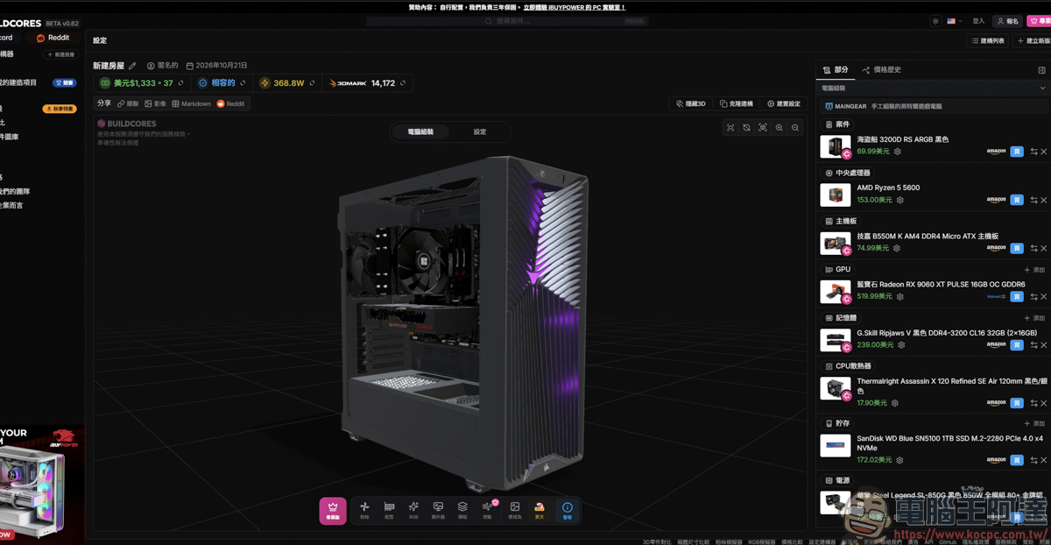Copy the share link (關聯)
The image size is (1051, 545).
128,103
